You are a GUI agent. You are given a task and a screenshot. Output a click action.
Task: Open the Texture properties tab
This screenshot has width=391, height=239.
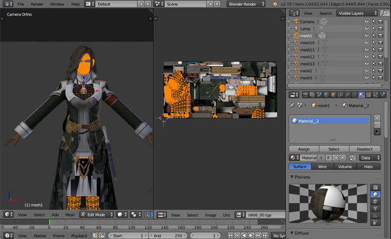[369, 95]
